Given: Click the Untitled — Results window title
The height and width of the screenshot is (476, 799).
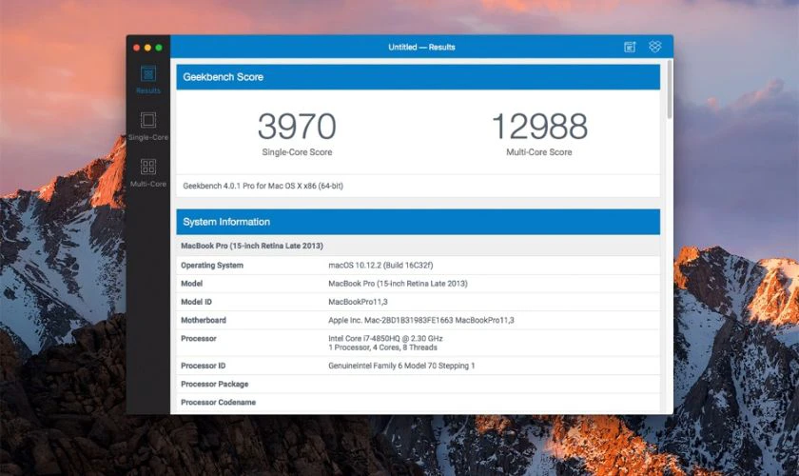Looking at the screenshot, I should click(x=422, y=47).
